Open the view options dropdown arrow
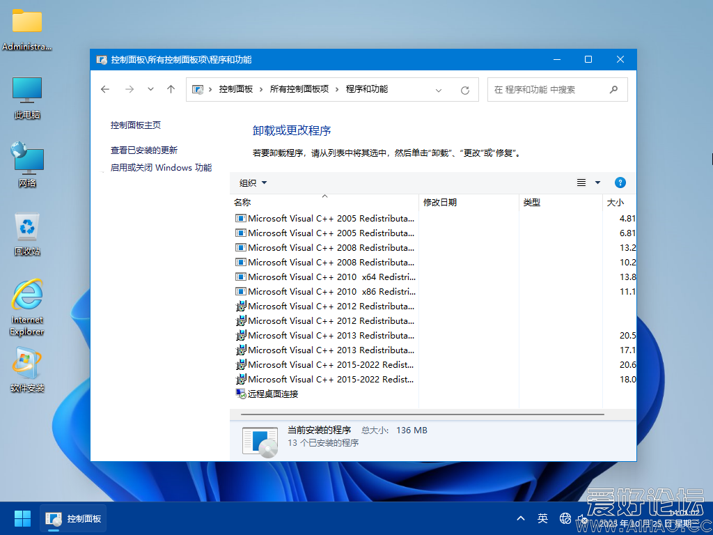The width and height of the screenshot is (713, 535). tap(596, 183)
